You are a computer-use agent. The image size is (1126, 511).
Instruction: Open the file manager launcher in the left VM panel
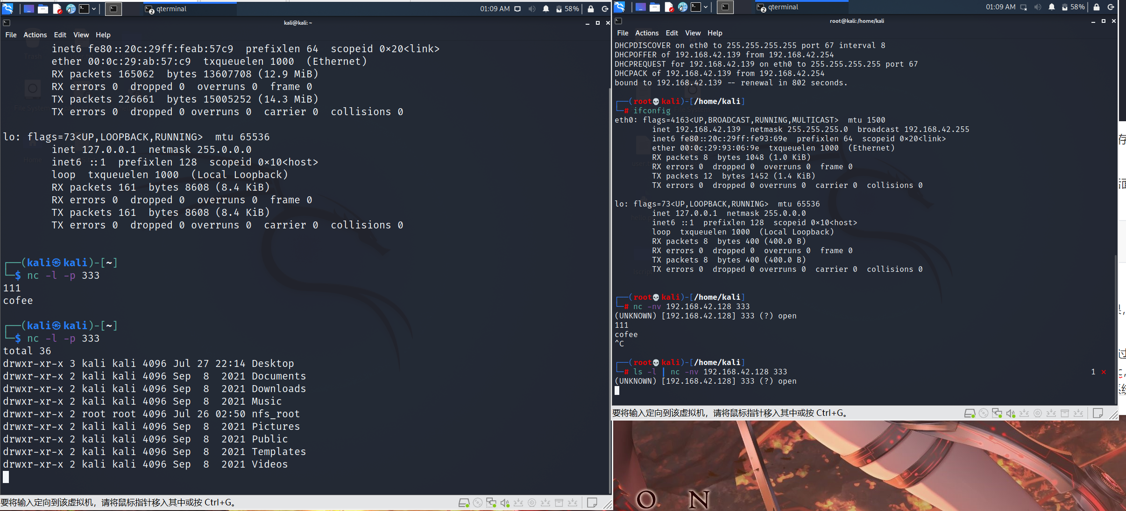(x=43, y=9)
